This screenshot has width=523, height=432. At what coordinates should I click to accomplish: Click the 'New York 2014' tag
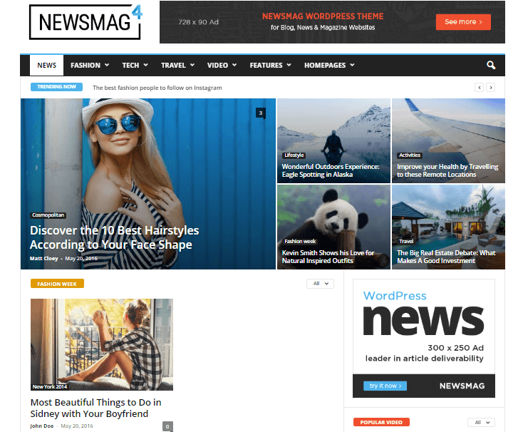coord(50,386)
